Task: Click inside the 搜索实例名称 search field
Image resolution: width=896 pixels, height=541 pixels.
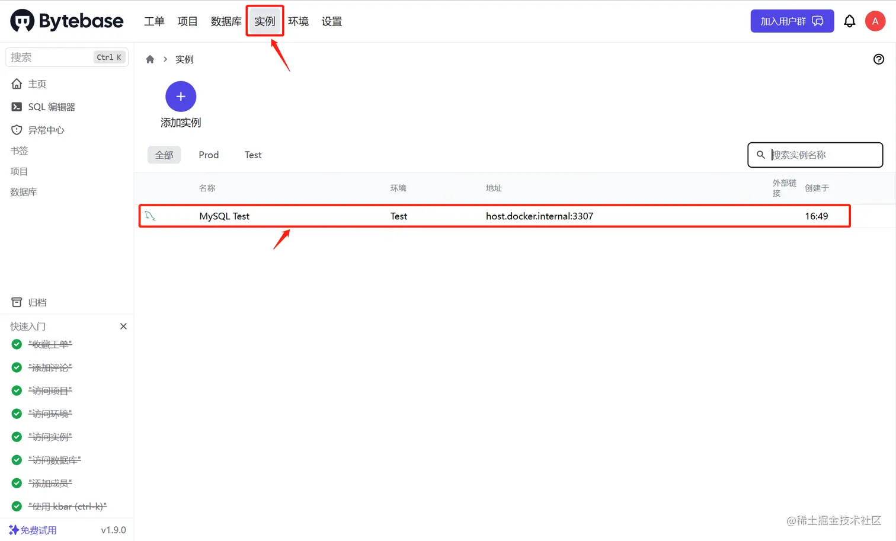Action: point(815,155)
